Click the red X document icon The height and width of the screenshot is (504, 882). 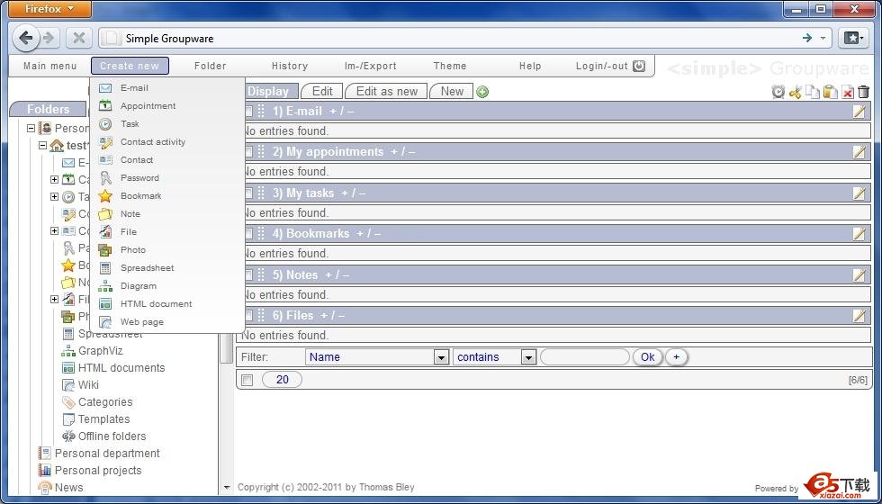tap(847, 92)
